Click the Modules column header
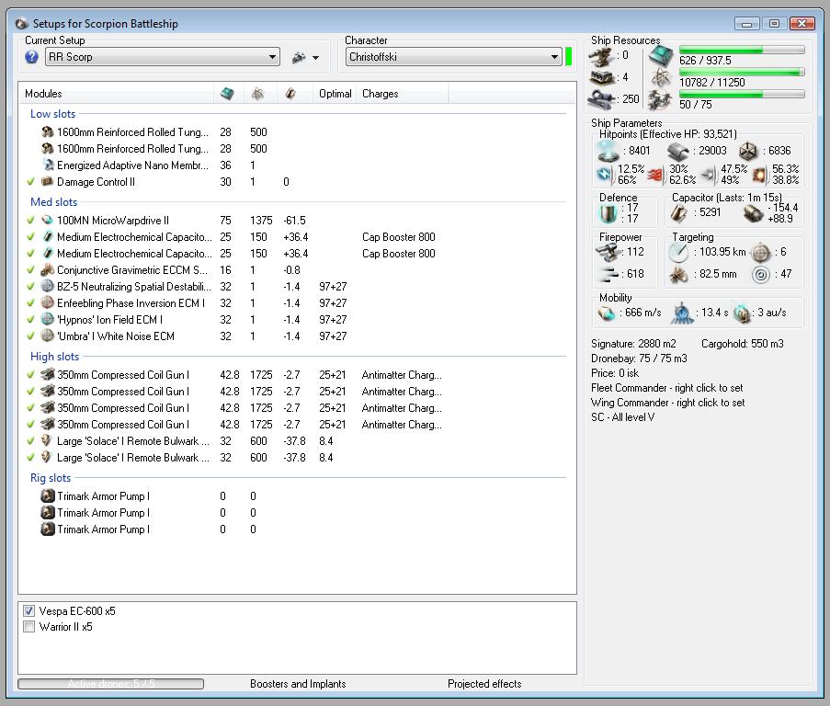Image resolution: width=830 pixels, height=706 pixels. (x=44, y=94)
